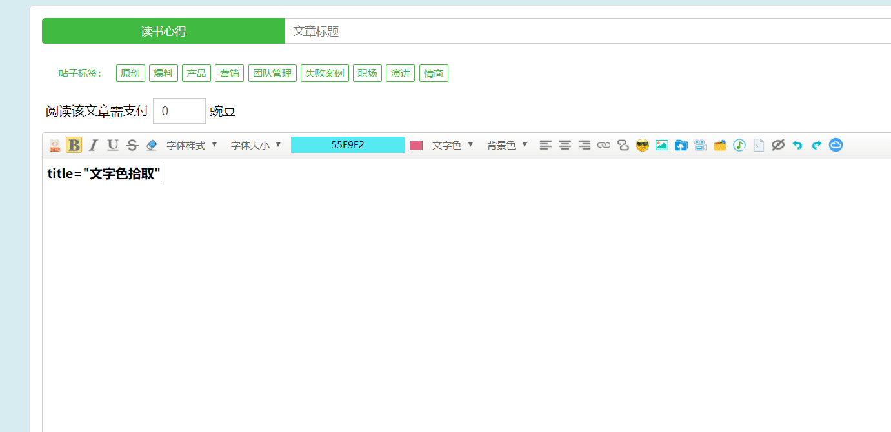
Task: Click the text title="文字色拾取" in editor
Action: pyautogui.click(x=103, y=173)
